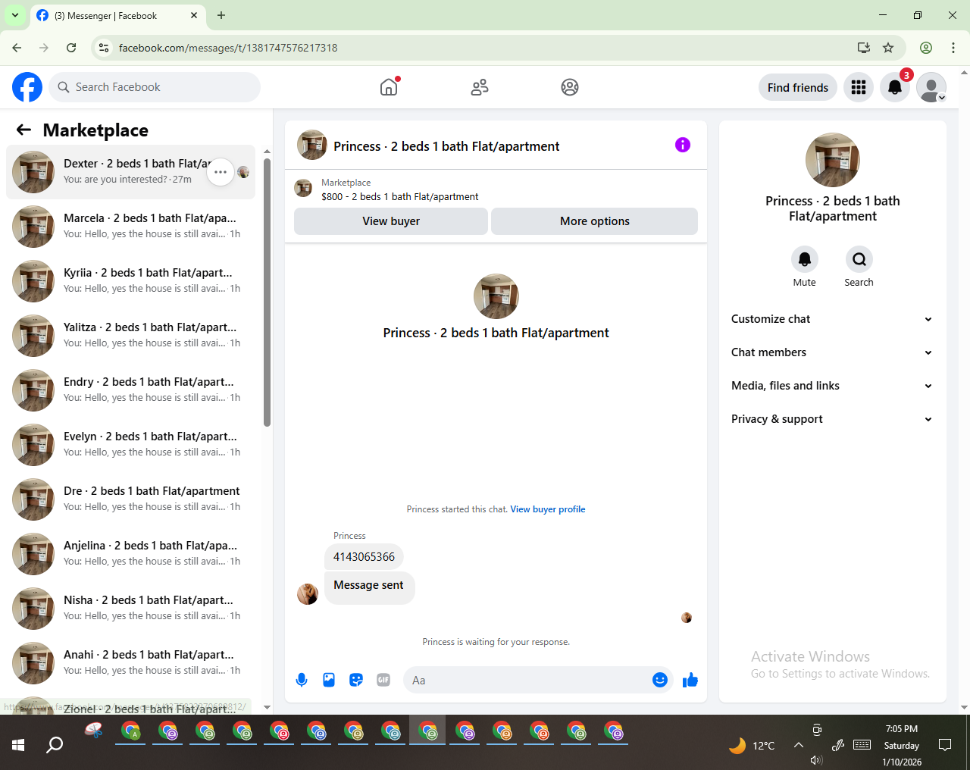The image size is (970, 770).
Task: Open Dexter conversation in list
Action: (x=130, y=172)
